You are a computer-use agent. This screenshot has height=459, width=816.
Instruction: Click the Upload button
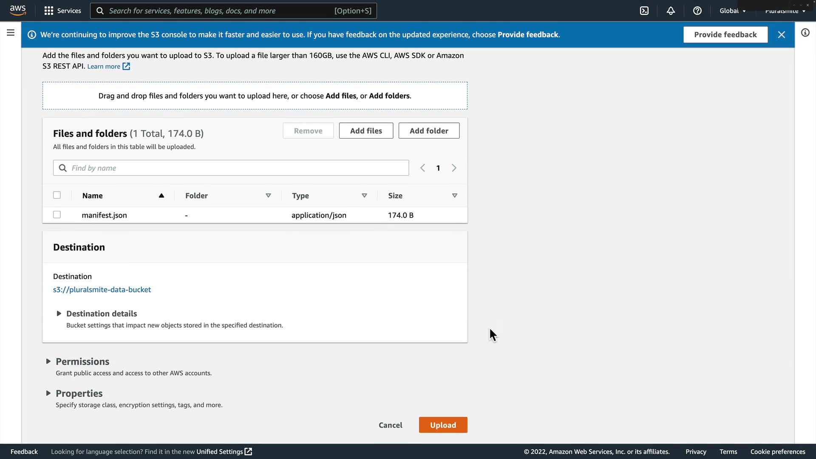tap(443, 425)
